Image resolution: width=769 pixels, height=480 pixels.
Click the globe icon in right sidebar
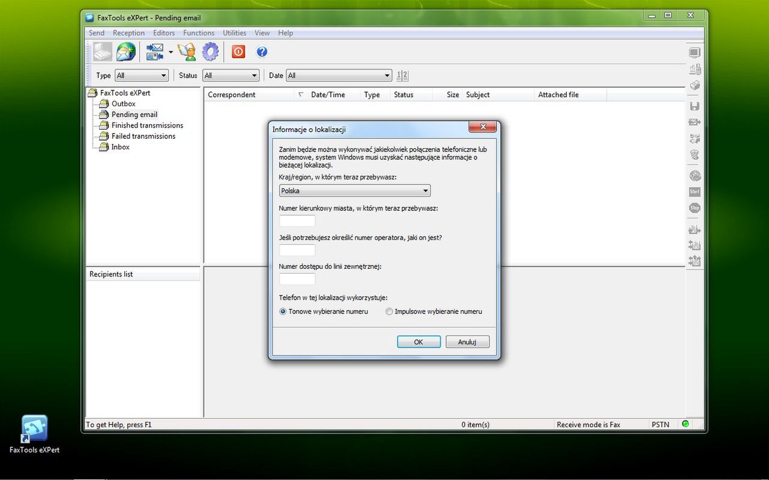click(695, 176)
